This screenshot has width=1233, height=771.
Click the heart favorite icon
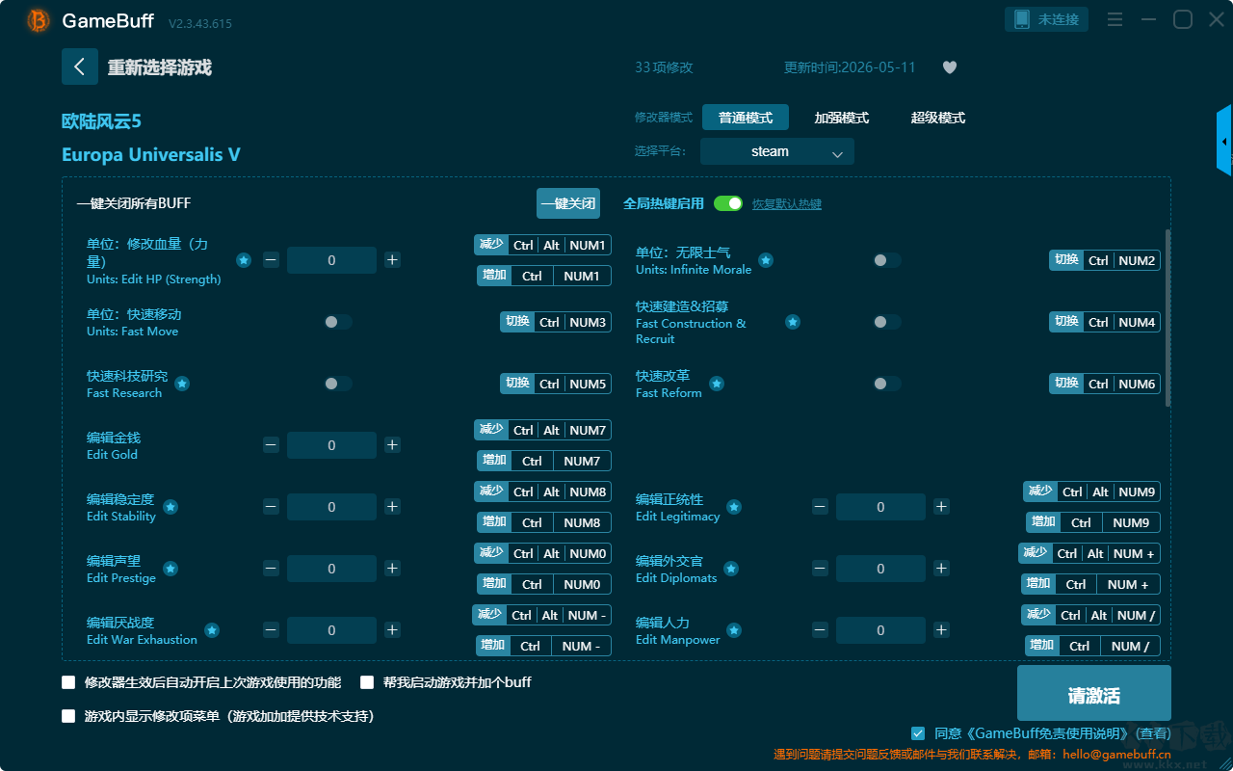click(950, 67)
